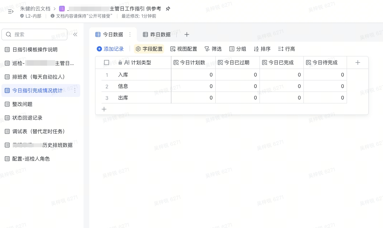The height and width of the screenshot is (228, 383).
Task: Open more options for 今日指引完成情况统计 item
Action: (75, 90)
